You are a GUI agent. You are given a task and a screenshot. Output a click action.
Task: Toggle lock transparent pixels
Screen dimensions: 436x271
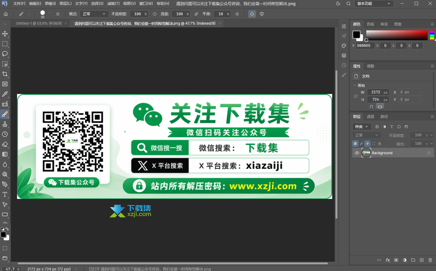pos(355,144)
